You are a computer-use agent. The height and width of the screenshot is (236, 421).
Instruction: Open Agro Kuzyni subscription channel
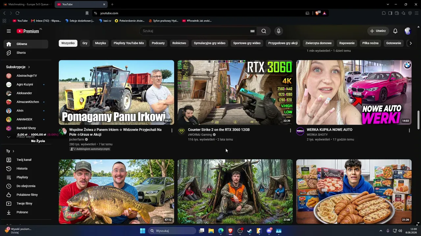point(26,85)
